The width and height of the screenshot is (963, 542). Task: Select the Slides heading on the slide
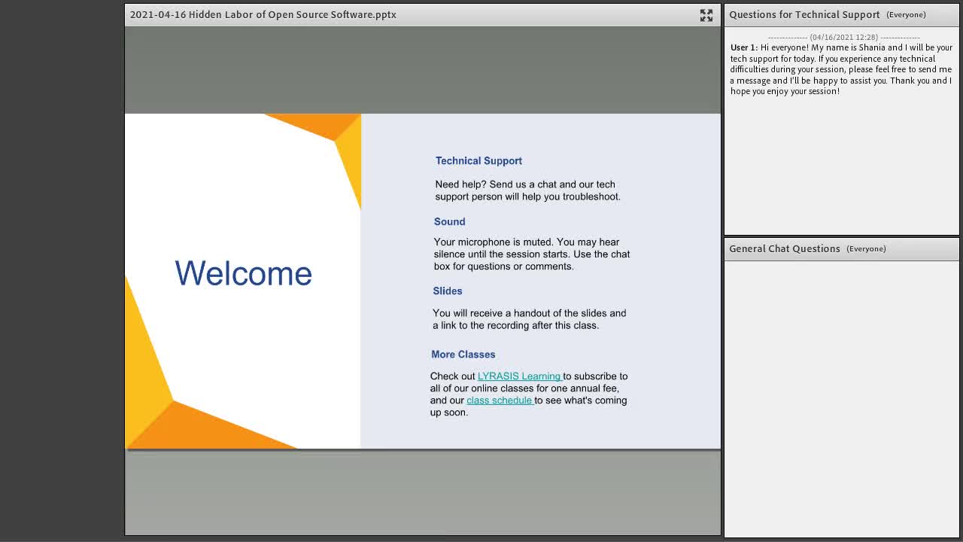click(447, 291)
